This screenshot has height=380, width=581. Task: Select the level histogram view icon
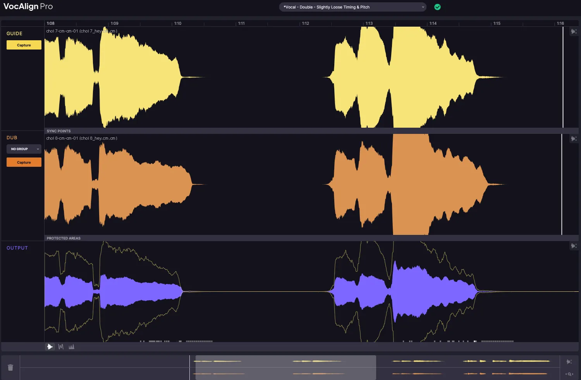(x=72, y=347)
